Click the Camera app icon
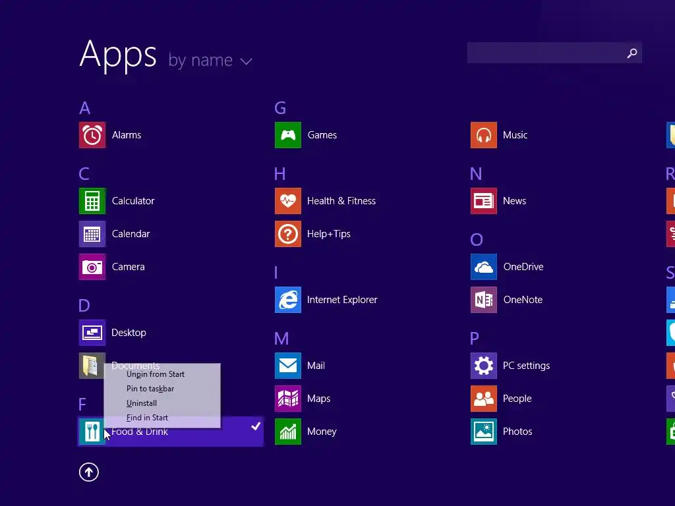Viewport: 675px width, 506px height. (92, 267)
